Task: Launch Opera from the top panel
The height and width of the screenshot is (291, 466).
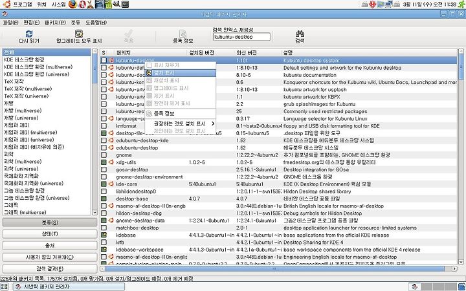Action: pyautogui.click(x=82, y=4)
